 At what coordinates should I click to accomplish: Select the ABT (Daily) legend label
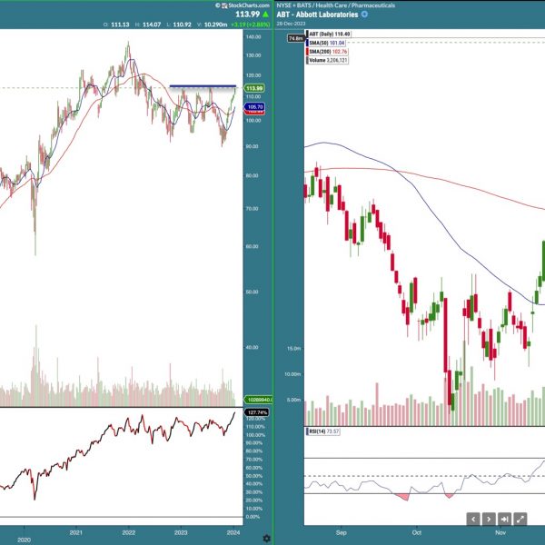(330, 34)
